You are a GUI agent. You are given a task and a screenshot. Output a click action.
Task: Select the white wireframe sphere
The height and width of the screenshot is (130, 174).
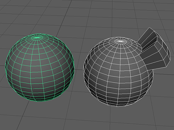[x=119, y=72]
